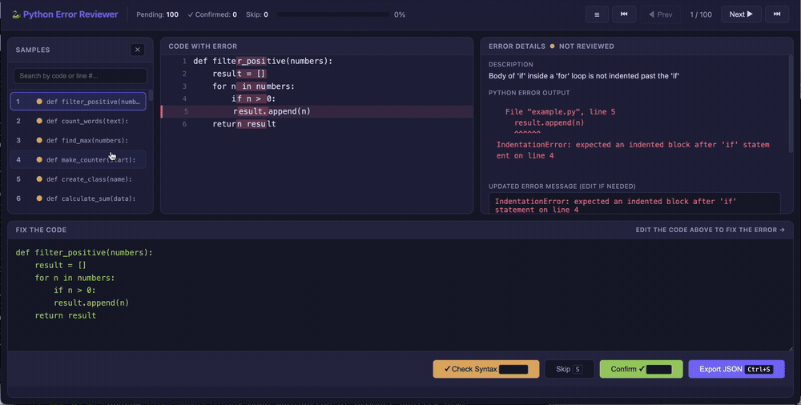Click the Pending: 100 counter
The height and width of the screenshot is (405, 801).
pyautogui.click(x=157, y=14)
